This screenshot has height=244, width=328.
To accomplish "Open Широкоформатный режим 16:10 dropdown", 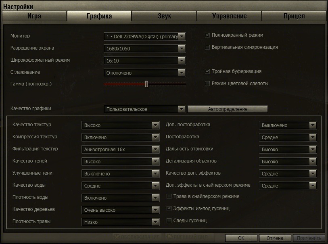I will click(144, 61).
